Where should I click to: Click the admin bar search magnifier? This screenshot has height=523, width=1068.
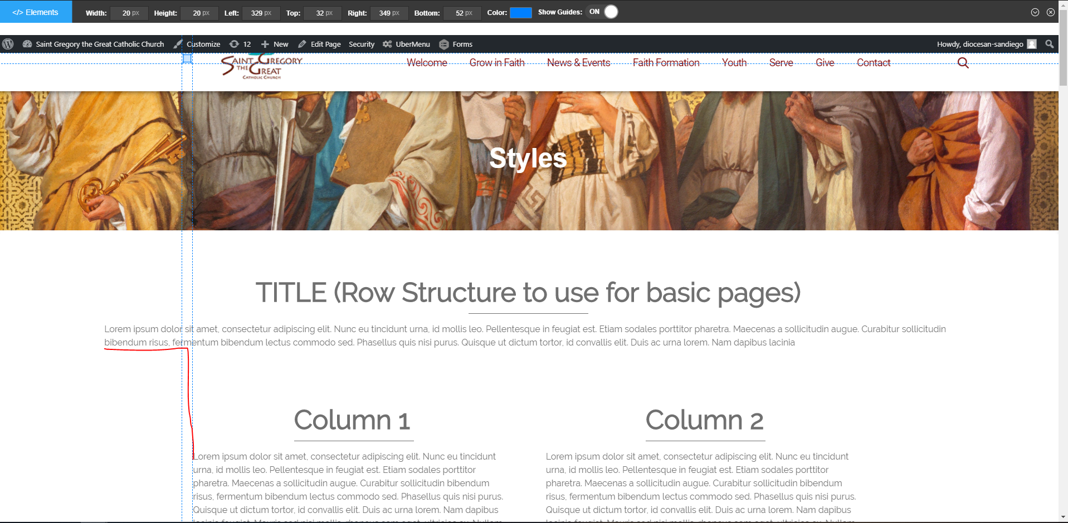click(1050, 44)
